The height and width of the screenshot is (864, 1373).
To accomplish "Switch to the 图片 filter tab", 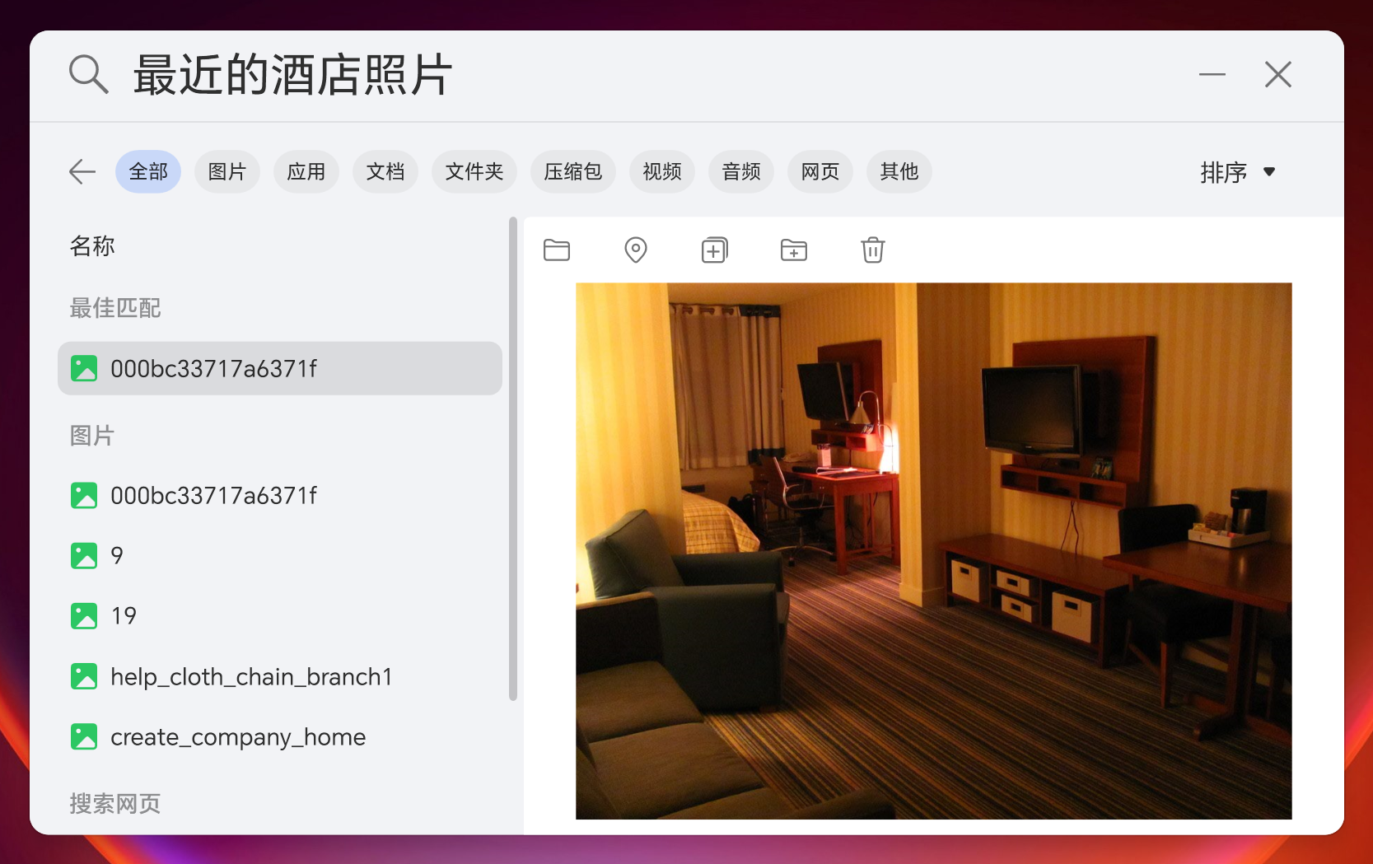I will [227, 171].
